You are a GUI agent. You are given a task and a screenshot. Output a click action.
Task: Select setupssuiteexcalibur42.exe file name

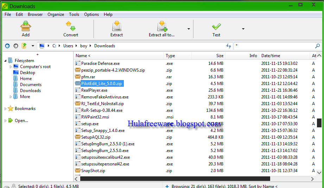pyautogui.click(x=106, y=157)
